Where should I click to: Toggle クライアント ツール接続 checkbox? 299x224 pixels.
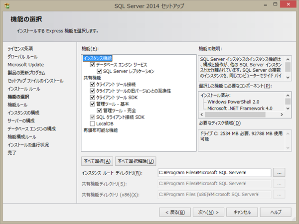click(x=93, y=84)
